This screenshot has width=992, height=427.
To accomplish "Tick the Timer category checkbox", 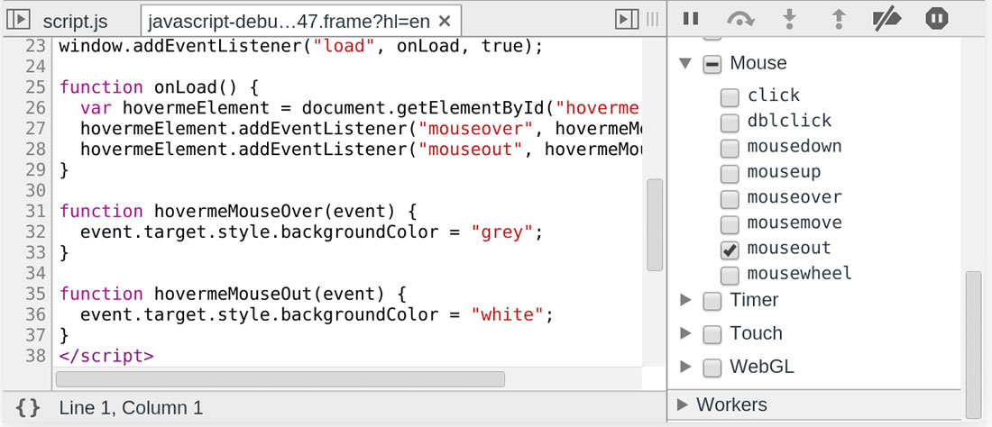I will pos(712,301).
